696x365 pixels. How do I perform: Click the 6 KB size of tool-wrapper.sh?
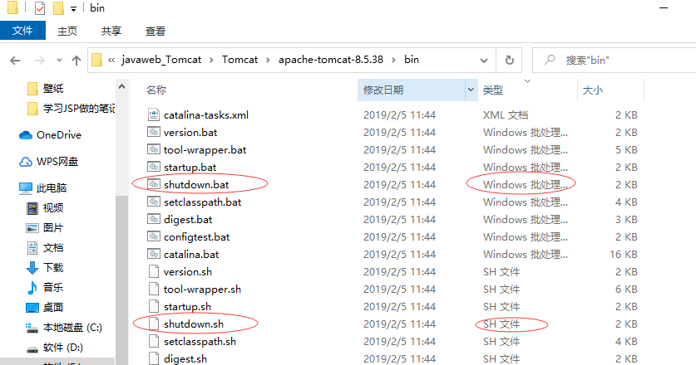626,290
